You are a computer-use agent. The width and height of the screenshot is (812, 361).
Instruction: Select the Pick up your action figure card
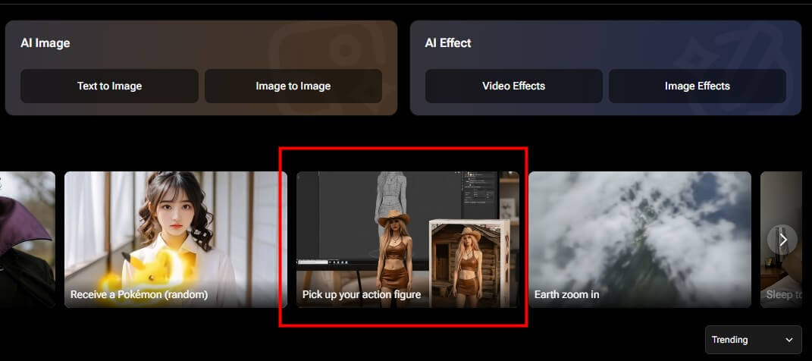(408, 240)
